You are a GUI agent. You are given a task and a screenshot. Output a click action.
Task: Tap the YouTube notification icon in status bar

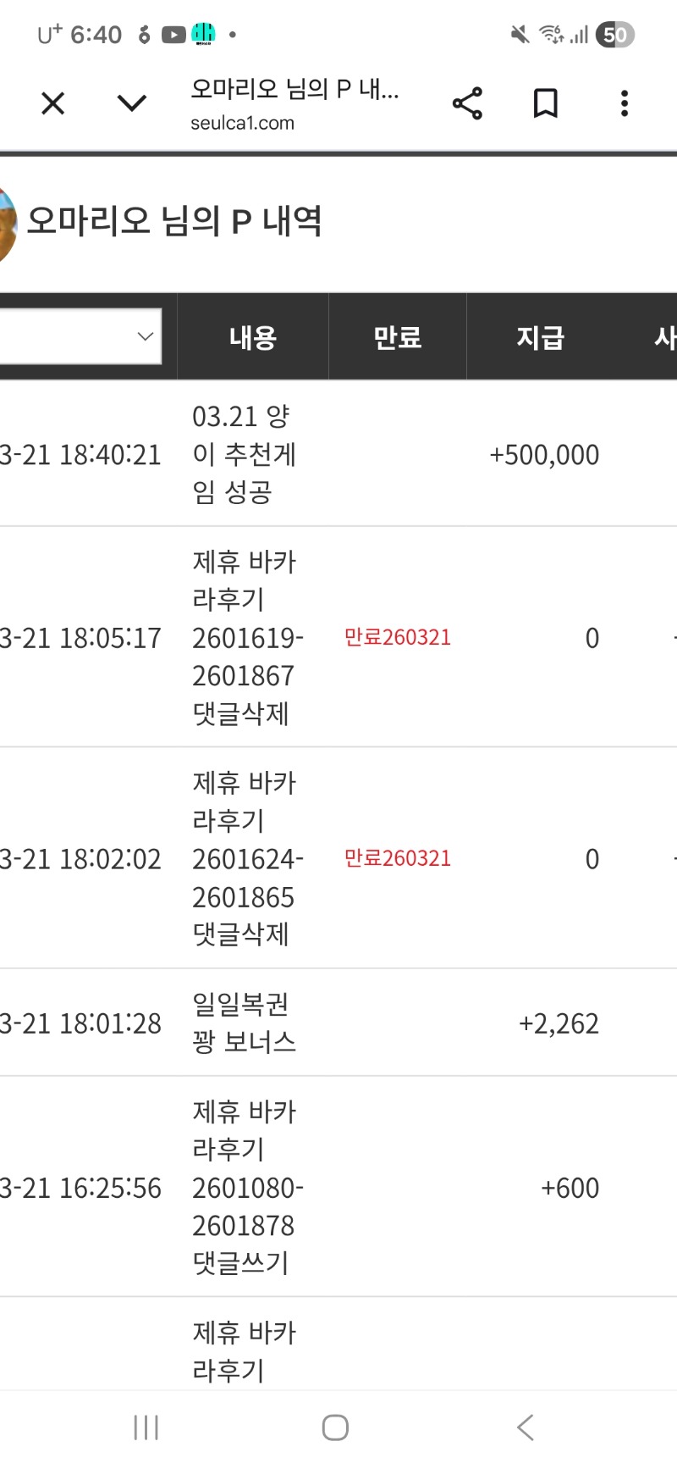[x=173, y=35]
